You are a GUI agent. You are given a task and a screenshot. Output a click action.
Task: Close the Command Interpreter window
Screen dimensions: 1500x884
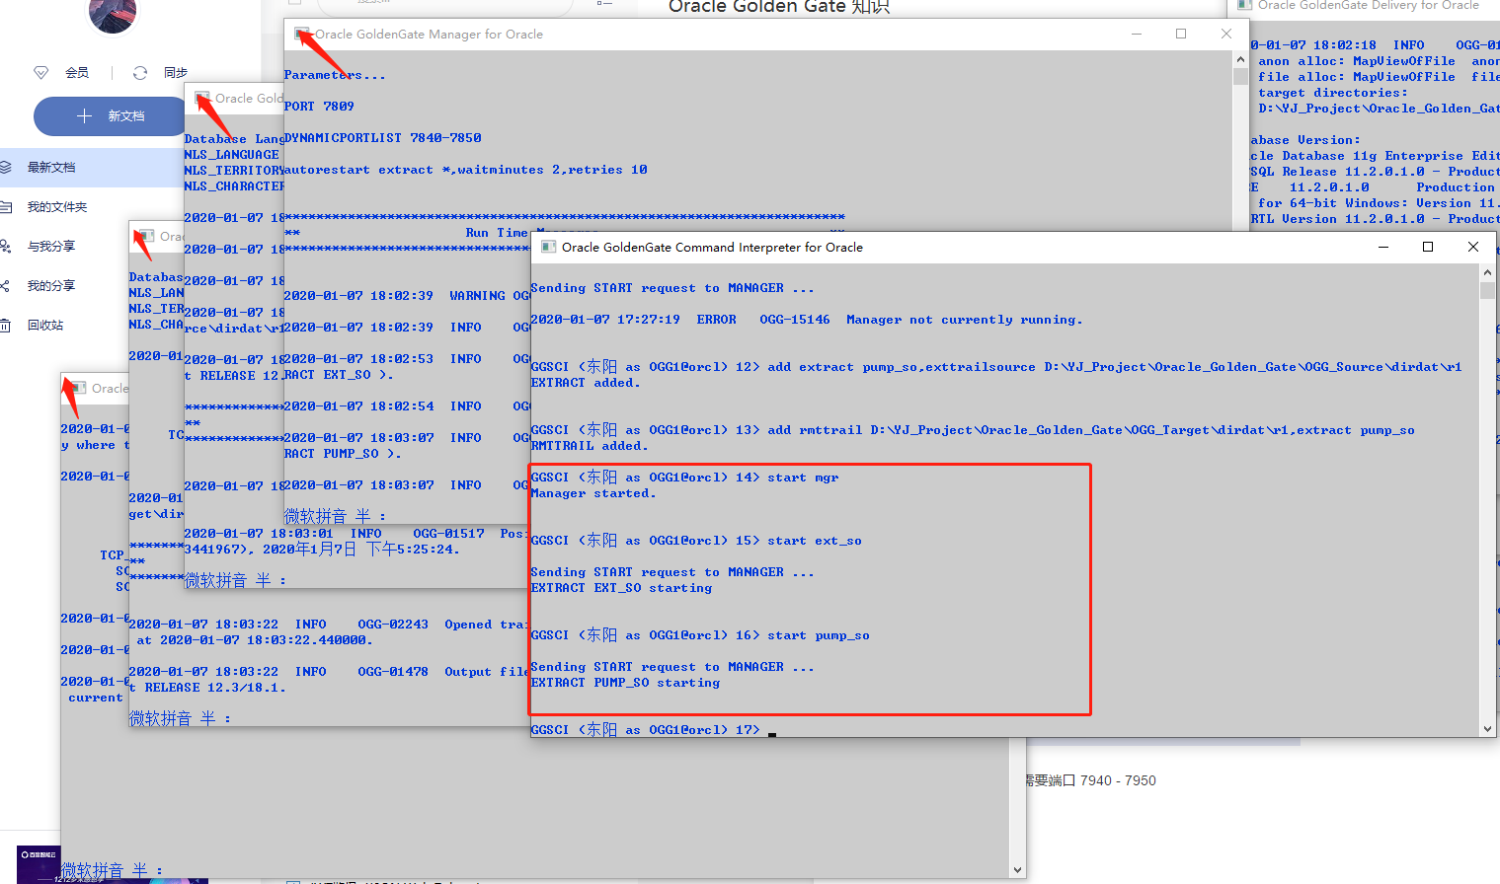(1473, 248)
